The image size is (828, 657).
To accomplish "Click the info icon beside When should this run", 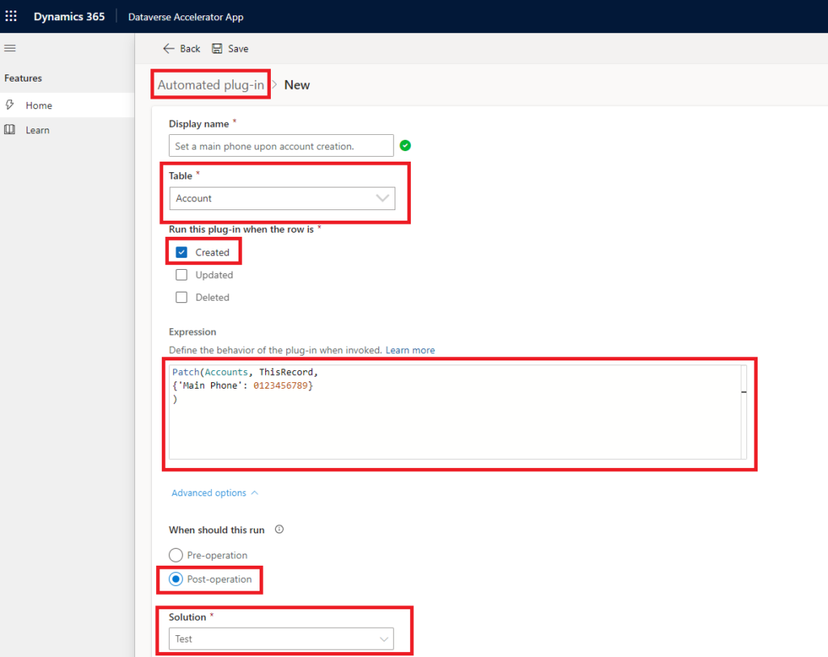I will (x=279, y=529).
